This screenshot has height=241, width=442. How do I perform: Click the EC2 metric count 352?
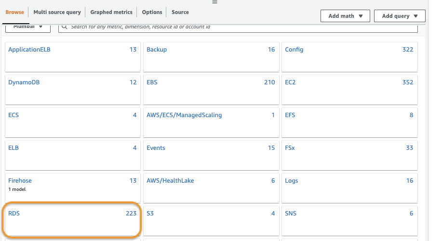pyautogui.click(x=408, y=82)
